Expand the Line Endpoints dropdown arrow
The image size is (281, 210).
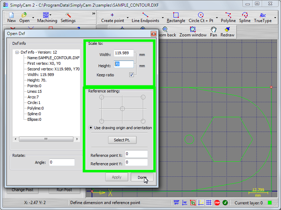pyautogui.click(x=163, y=18)
